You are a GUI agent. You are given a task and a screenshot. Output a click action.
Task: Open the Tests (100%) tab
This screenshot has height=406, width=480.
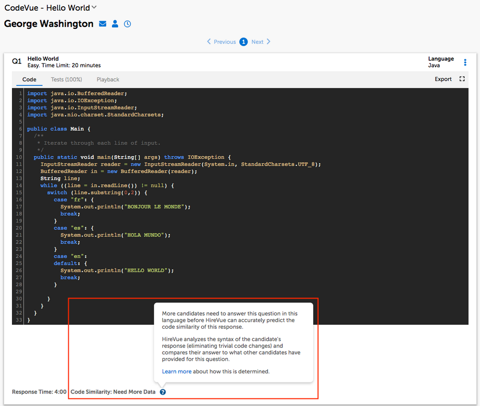[x=66, y=79]
